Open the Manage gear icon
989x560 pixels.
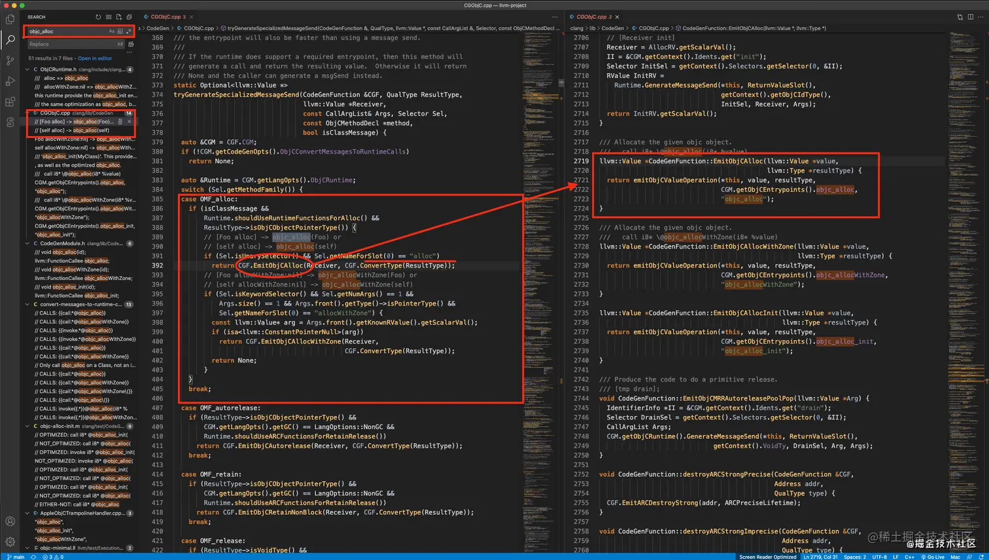(x=10, y=542)
